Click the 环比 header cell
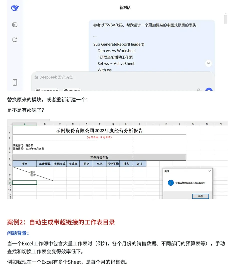This screenshot has width=236, height=273. (100, 164)
